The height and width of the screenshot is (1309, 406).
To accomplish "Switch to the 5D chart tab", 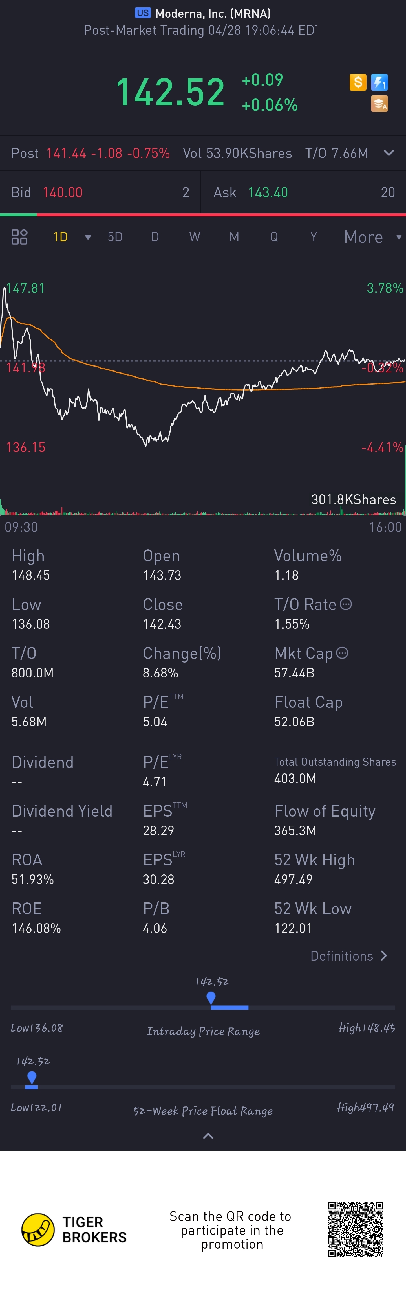I will (115, 237).
